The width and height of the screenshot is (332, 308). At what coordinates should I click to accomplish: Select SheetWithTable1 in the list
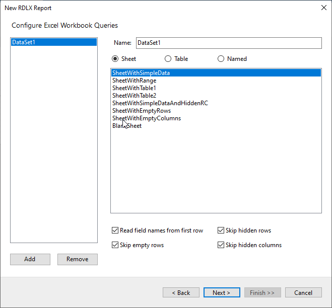(216, 88)
